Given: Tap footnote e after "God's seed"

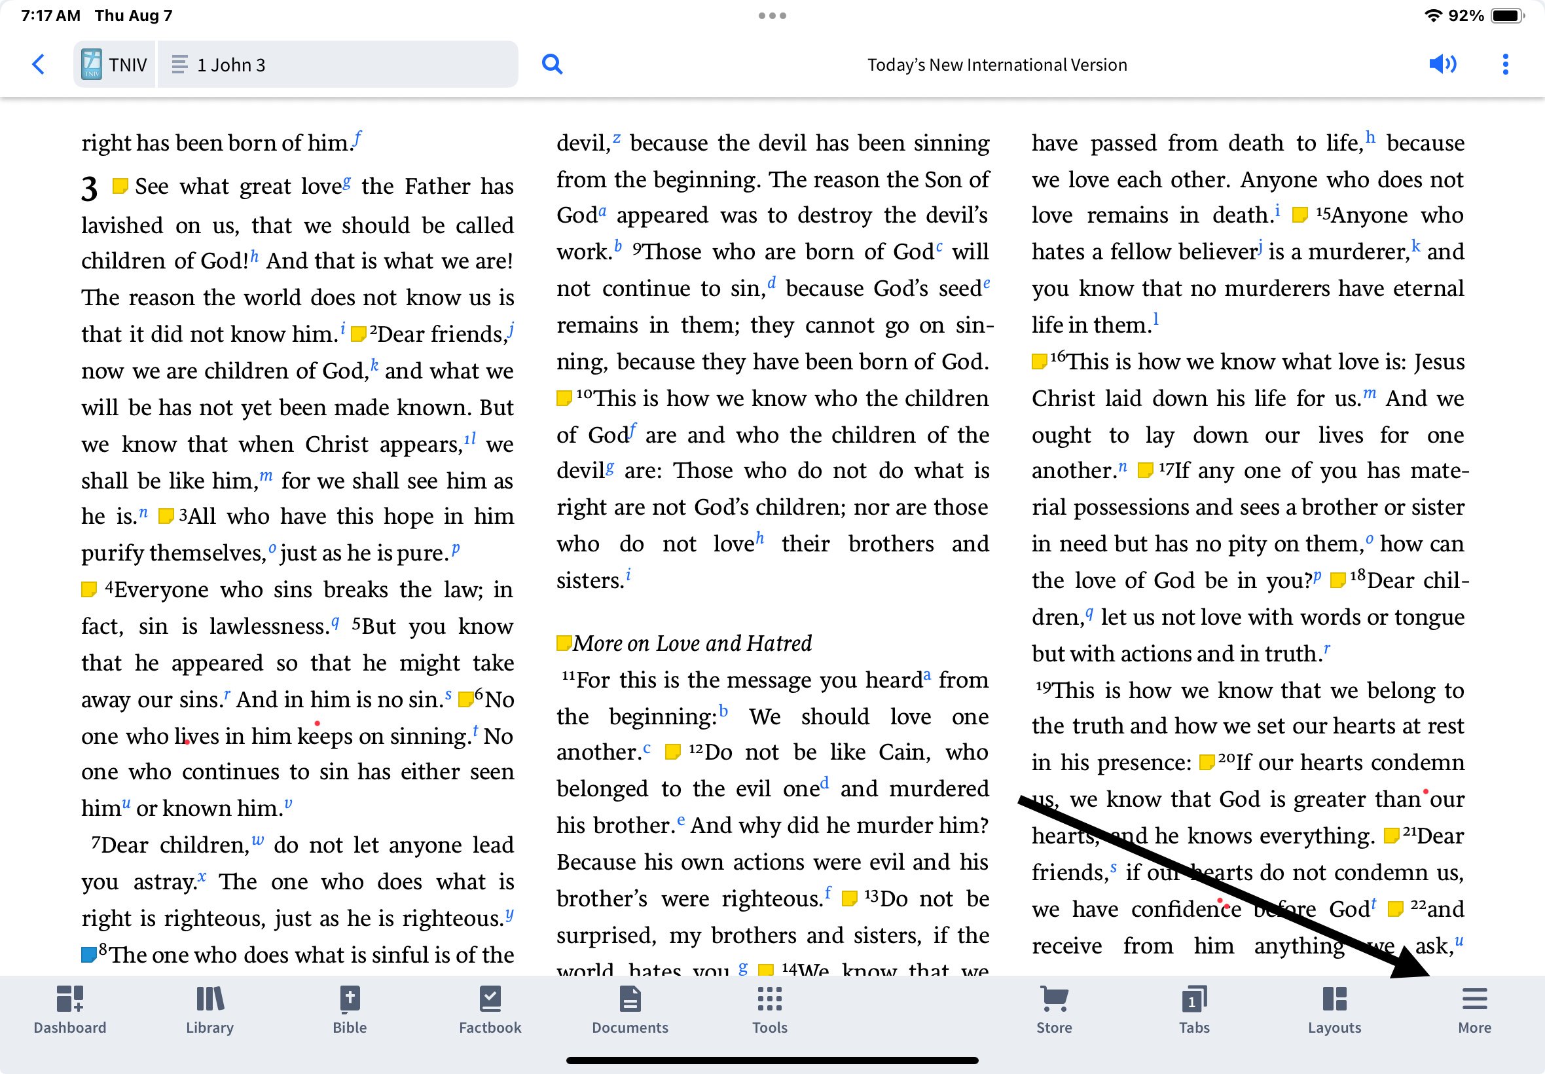Looking at the screenshot, I should (x=986, y=284).
